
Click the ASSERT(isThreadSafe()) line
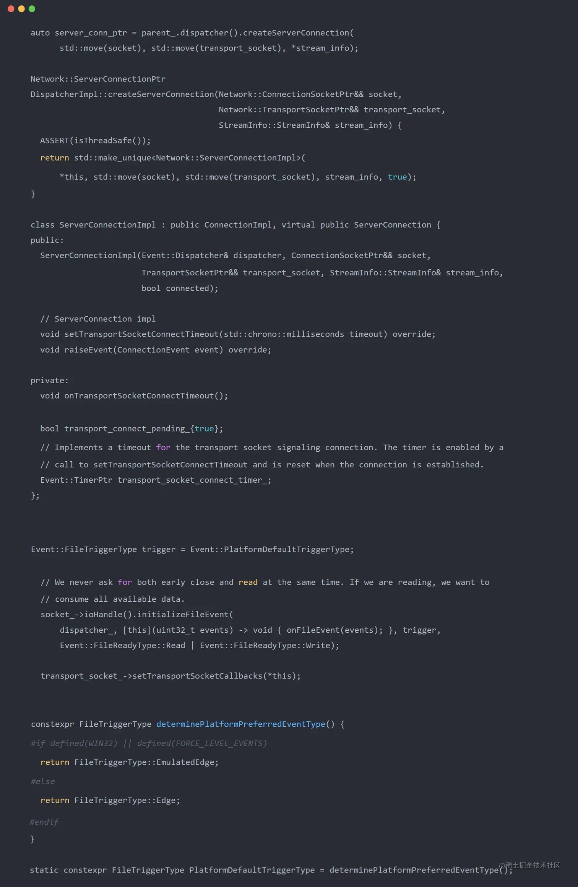pos(95,140)
